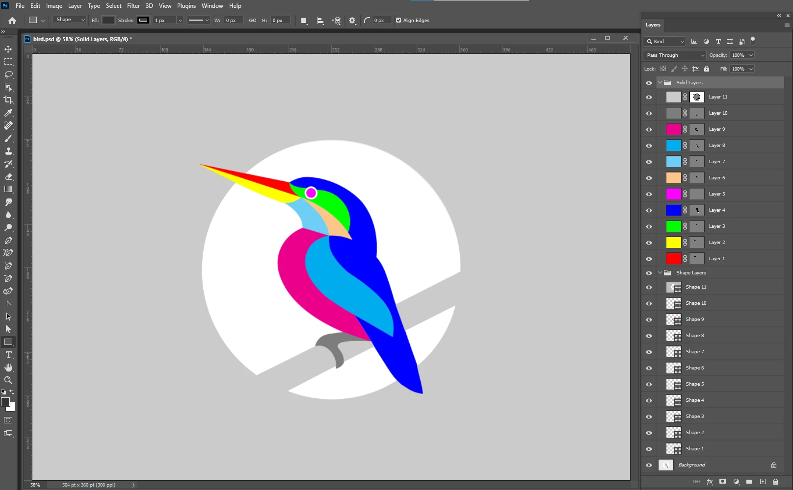Toggle visibility of Layer 9
Screen dimensions: 793x490
pyautogui.click(x=649, y=129)
